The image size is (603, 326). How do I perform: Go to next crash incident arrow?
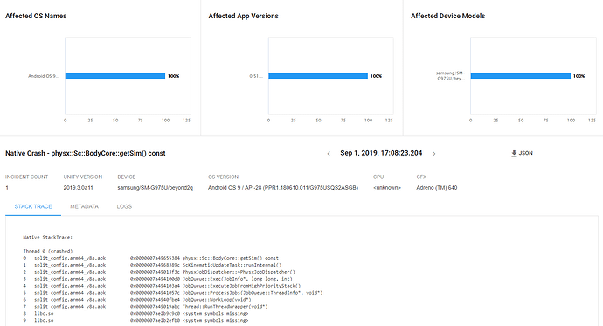(433, 154)
